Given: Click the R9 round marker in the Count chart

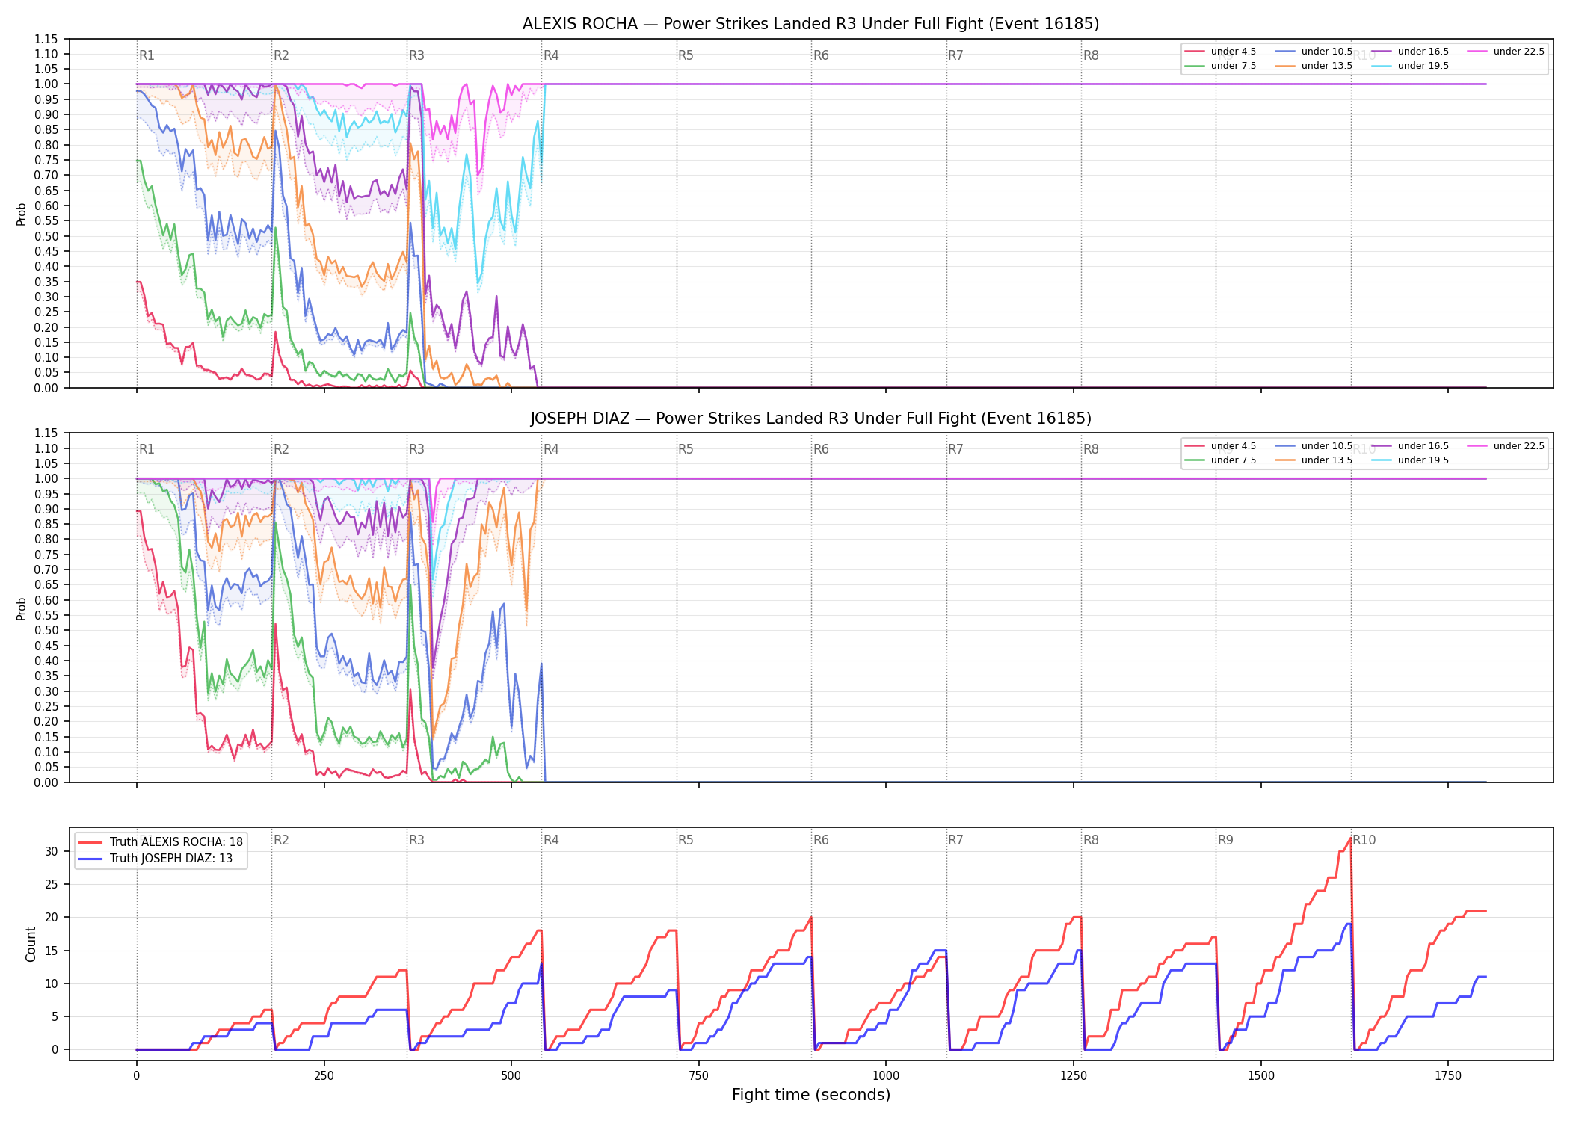Looking at the screenshot, I should 1225,840.
